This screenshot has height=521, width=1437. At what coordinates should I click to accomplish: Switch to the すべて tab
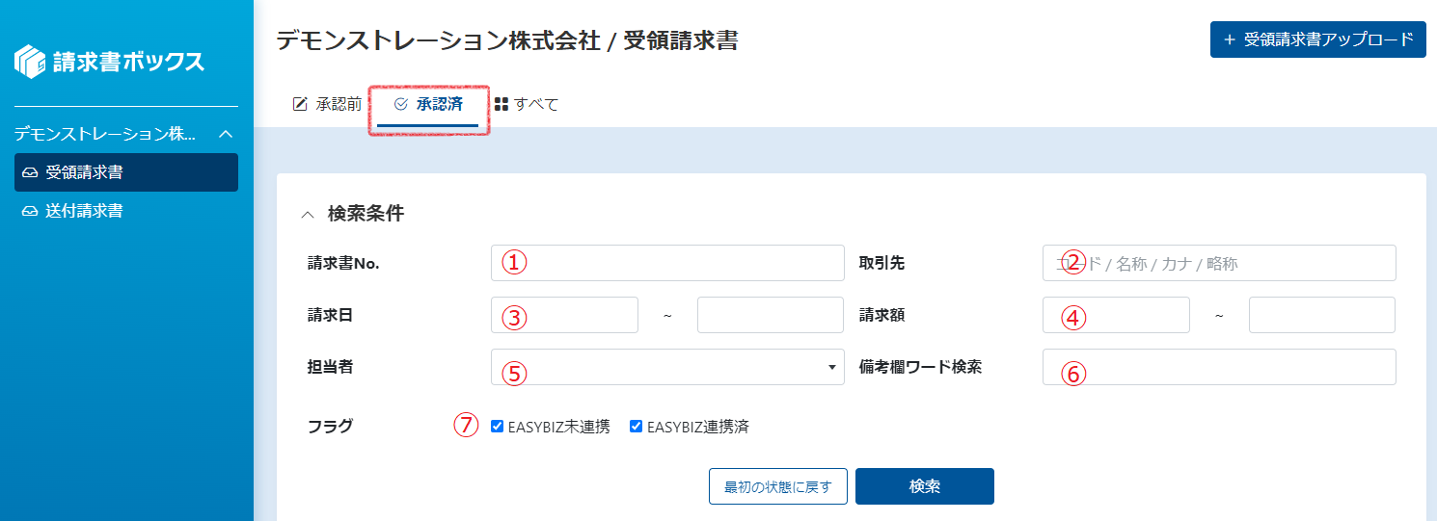[x=527, y=104]
